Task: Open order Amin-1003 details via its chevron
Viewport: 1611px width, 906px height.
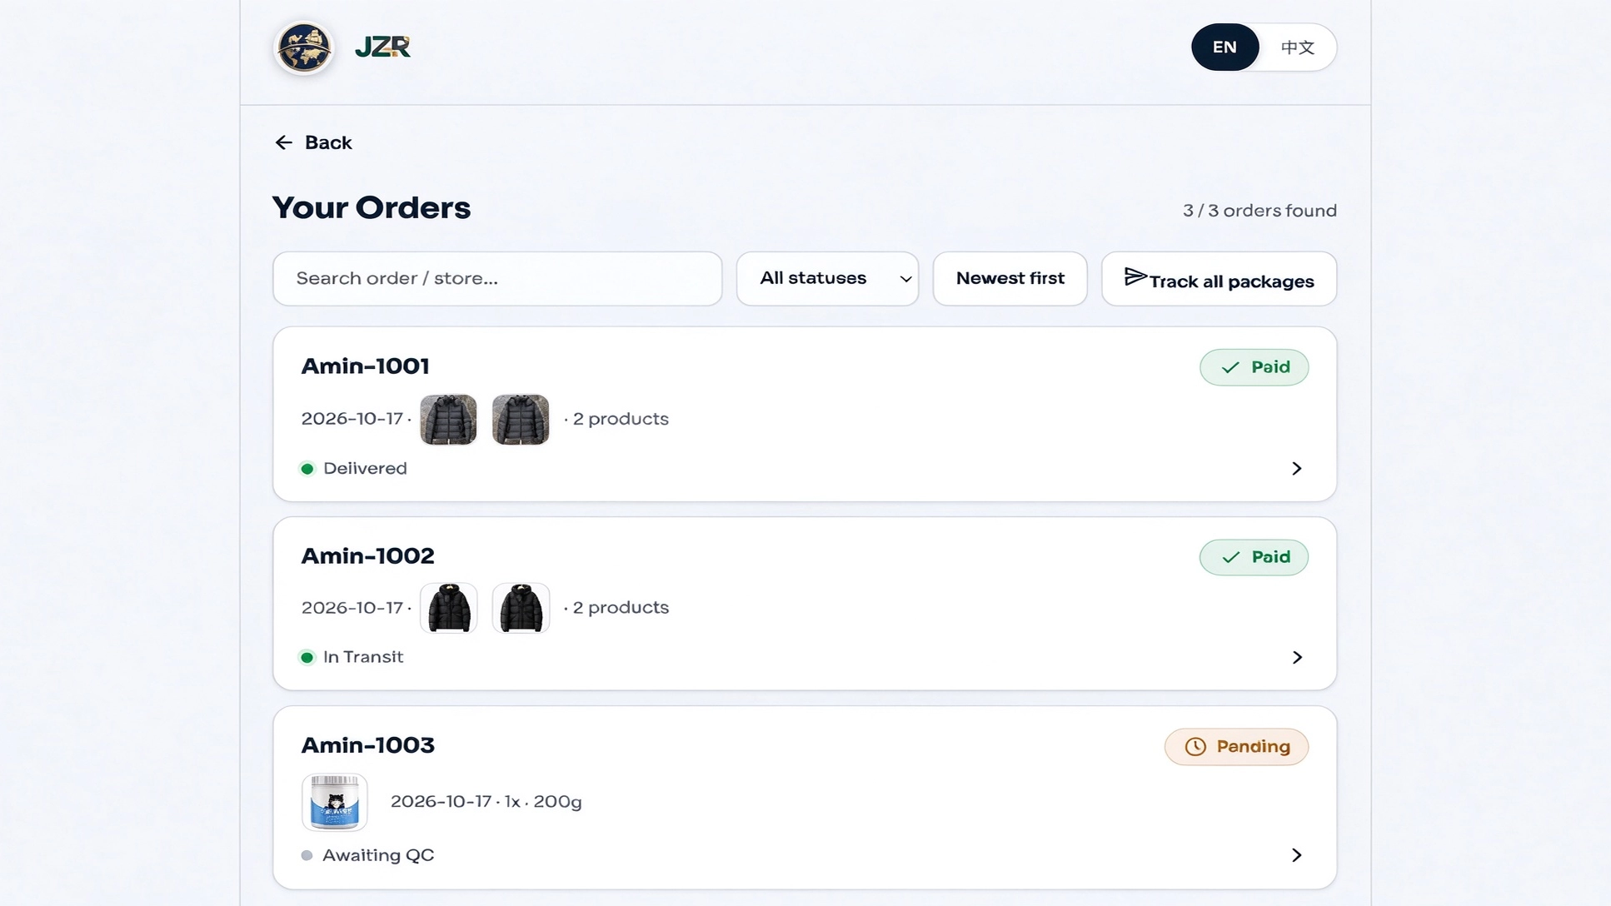Action: 1296,855
